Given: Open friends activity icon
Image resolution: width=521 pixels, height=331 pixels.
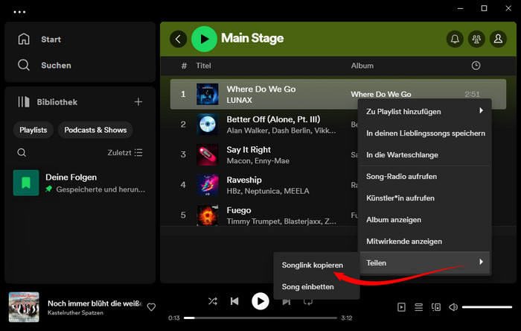Looking at the screenshot, I should point(476,39).
